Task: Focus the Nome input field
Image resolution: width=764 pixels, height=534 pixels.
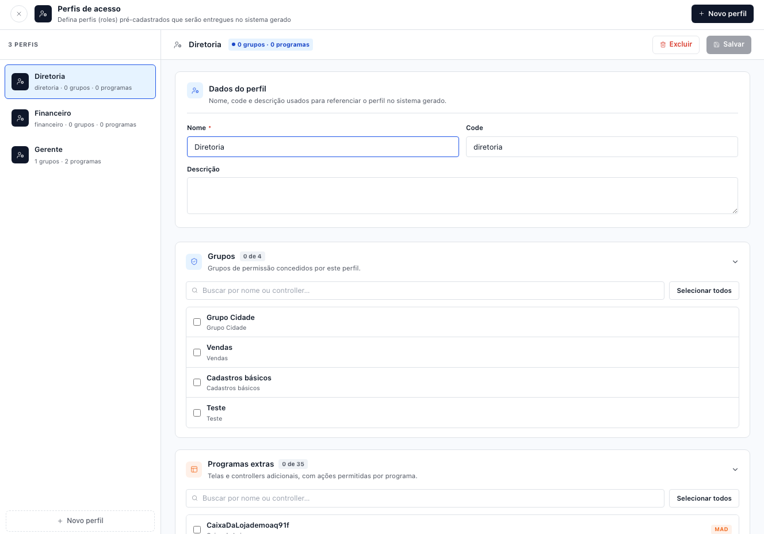Action: point(323,147)
